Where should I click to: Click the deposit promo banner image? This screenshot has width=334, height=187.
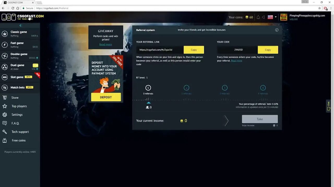[106, 79]
